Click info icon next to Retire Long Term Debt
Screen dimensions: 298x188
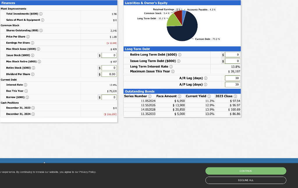click(180, 55)
